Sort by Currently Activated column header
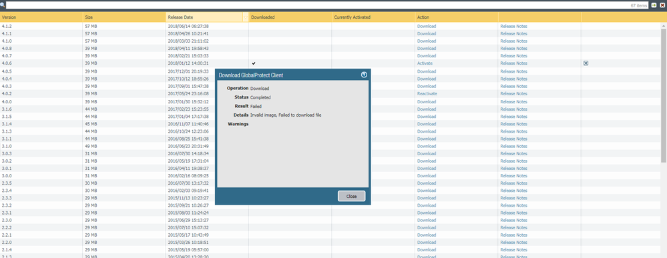667x258 pixels. tap(353, 17)
